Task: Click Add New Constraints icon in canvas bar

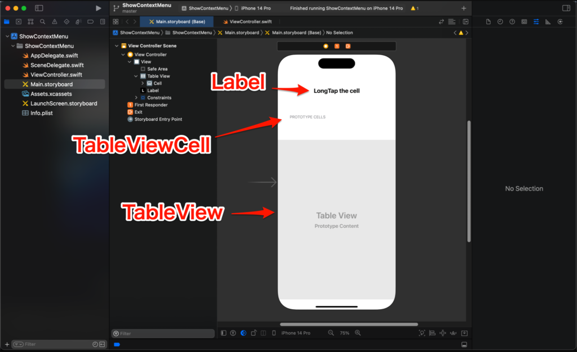Action: 443,333
